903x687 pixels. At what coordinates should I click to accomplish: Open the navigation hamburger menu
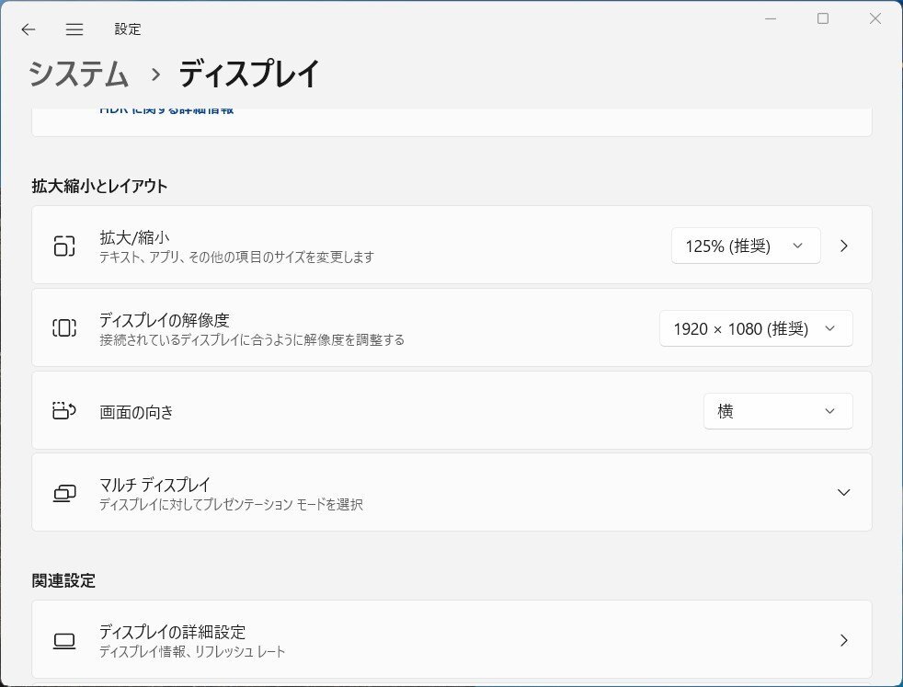[74, 29]
